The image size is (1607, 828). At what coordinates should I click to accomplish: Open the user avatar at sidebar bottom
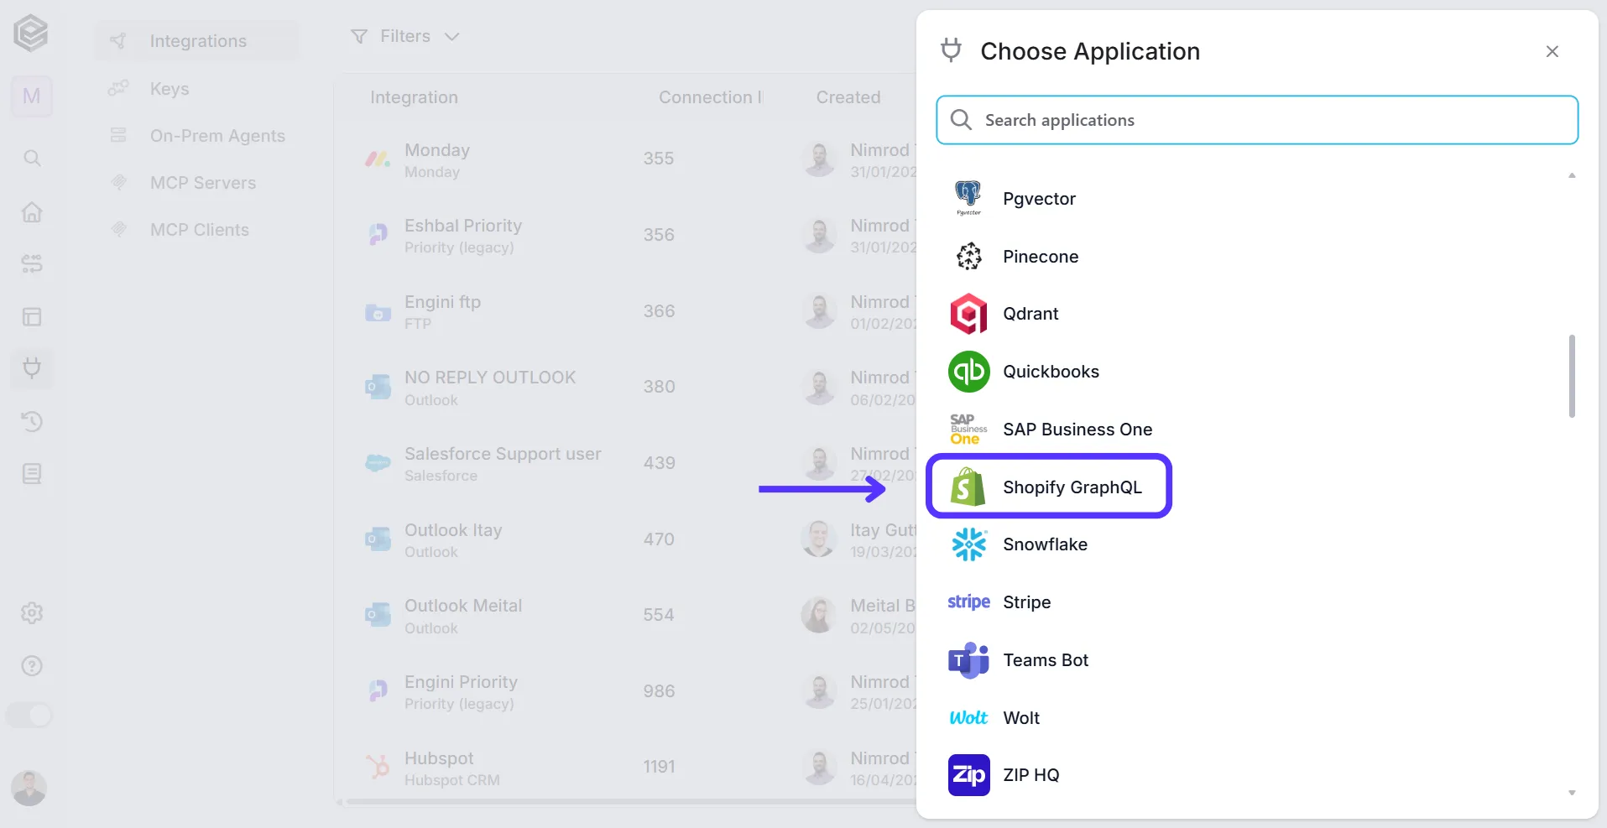coord(29,788)
